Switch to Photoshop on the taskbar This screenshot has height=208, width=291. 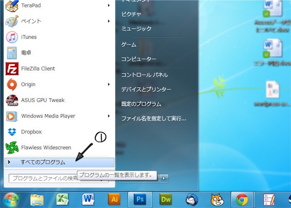tap(140, 199)
